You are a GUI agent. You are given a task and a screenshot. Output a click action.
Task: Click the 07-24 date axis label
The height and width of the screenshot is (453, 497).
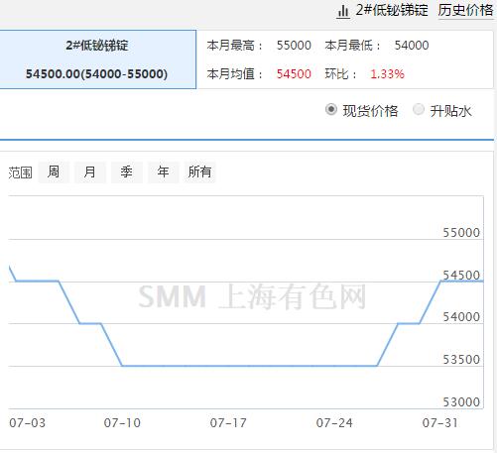334,423
